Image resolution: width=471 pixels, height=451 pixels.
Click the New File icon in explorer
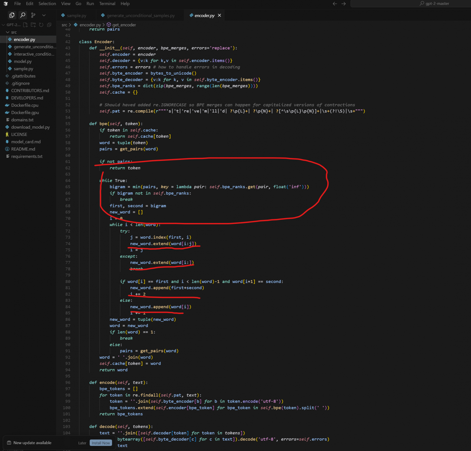25,25
